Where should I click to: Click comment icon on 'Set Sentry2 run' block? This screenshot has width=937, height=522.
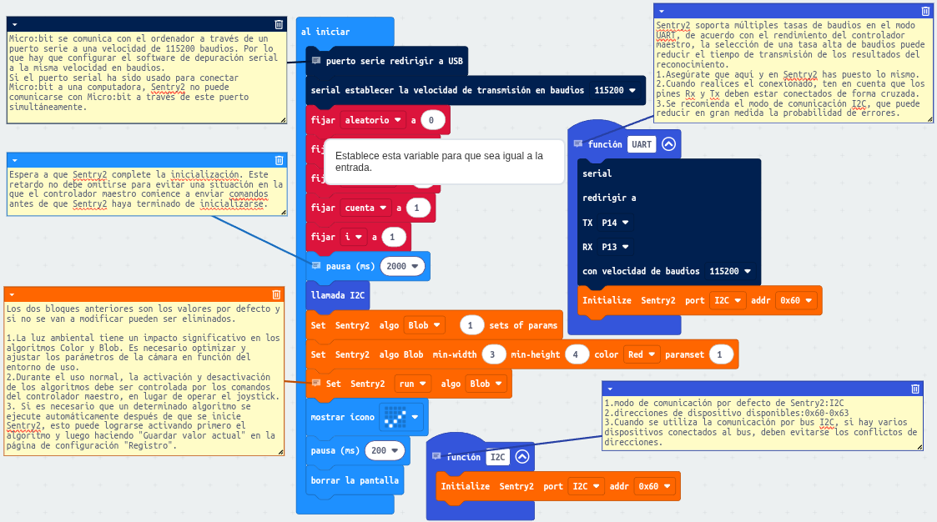pyautogui.click(x=316, y=383)
